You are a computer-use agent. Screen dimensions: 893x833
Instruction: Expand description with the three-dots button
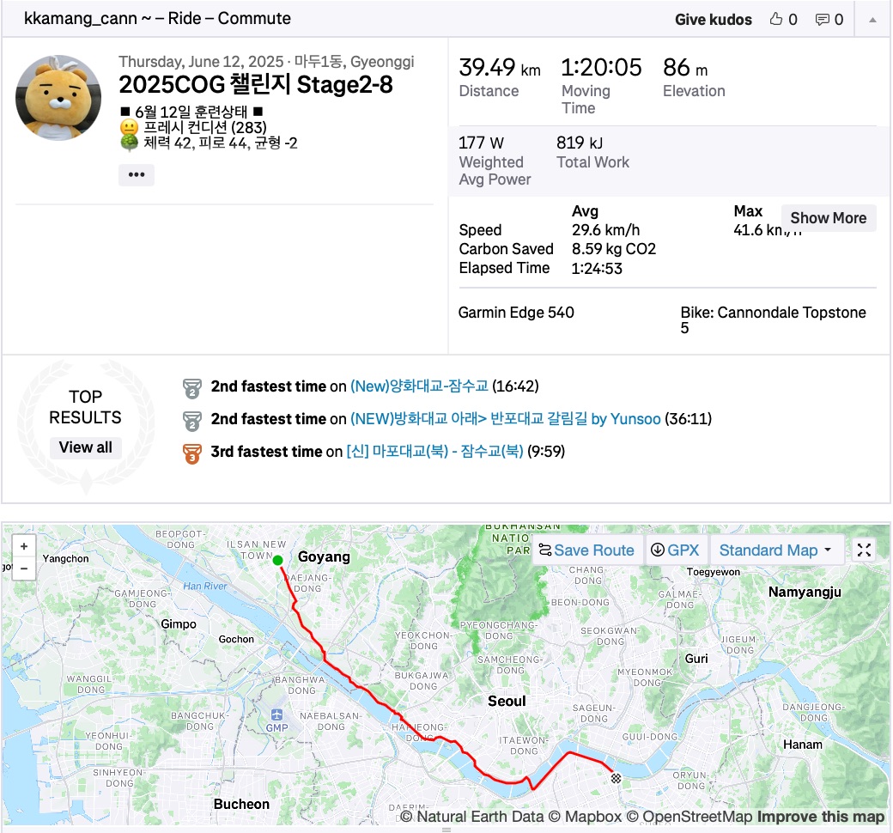(x=137, y=175)
